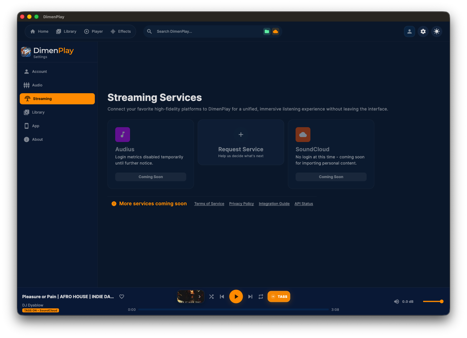Click the More services coming soon text
467x338 pixels.
click(x=153, y=204)
